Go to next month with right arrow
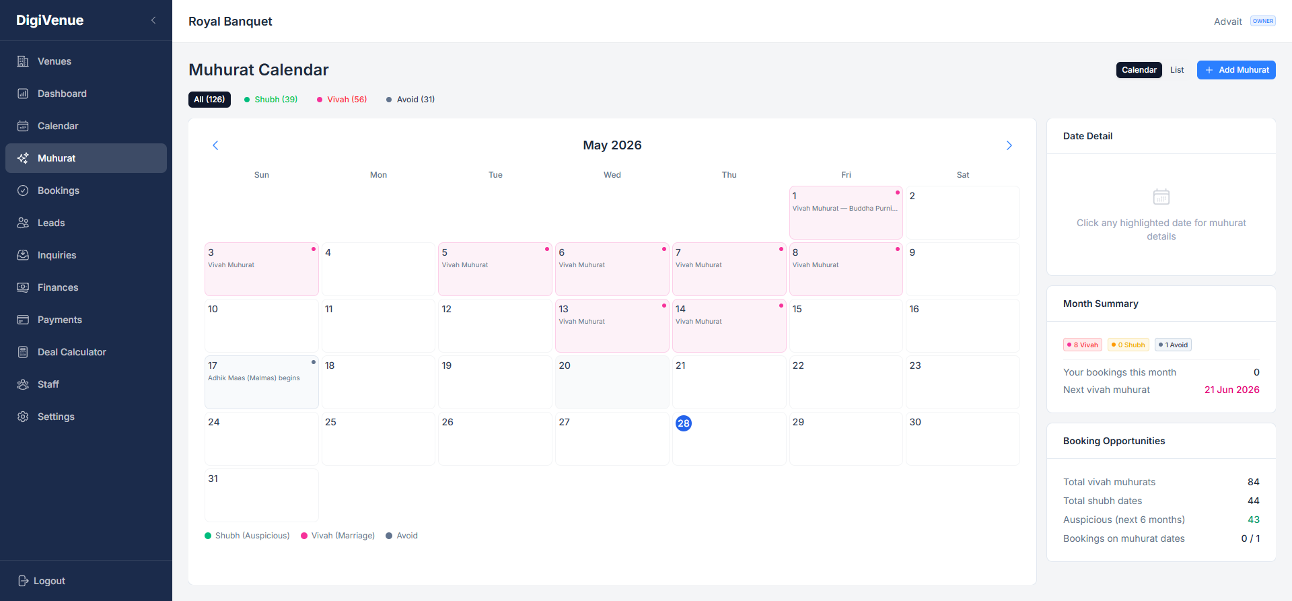This screenshot has width=1292, height=601. (x=1009, y=145)
